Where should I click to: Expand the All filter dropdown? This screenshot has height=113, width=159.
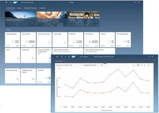[104, 65]
